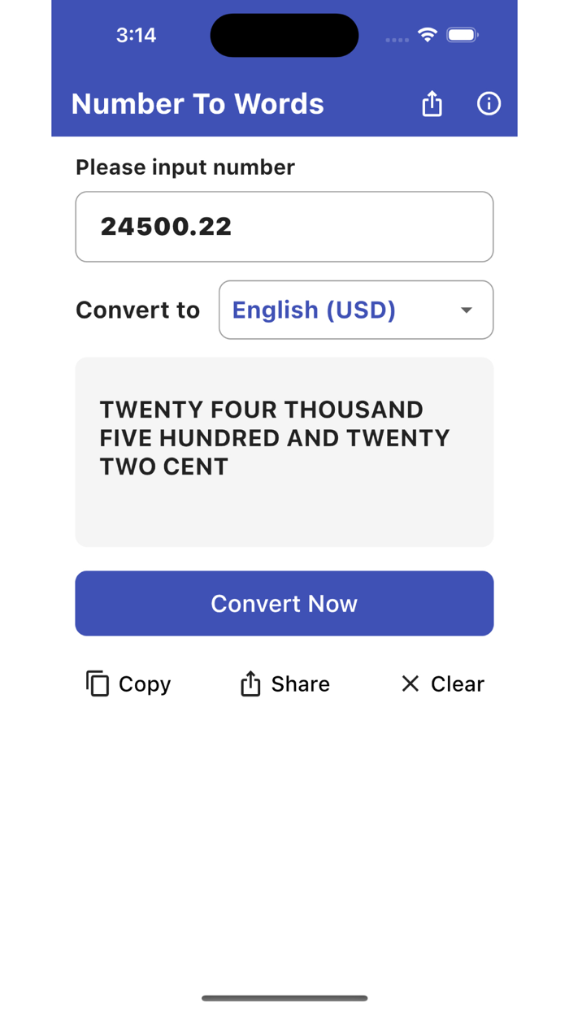Image resolution: width=569 pixels, height=1011 pixels.
Task: Choose a different currency from the dropdown
Action: pos(355,310)
